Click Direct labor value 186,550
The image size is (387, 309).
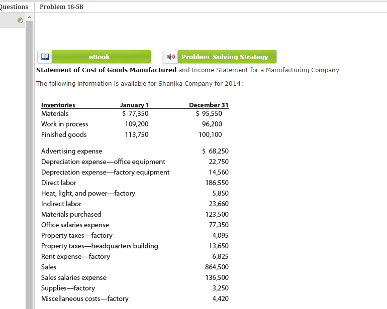click(x=217, y=183)
